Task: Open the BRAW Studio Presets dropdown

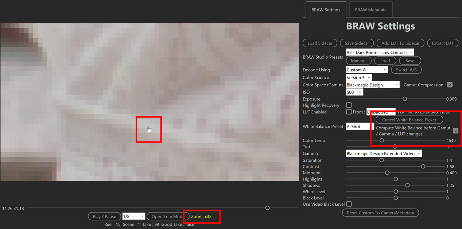Action: coord(380,52)
